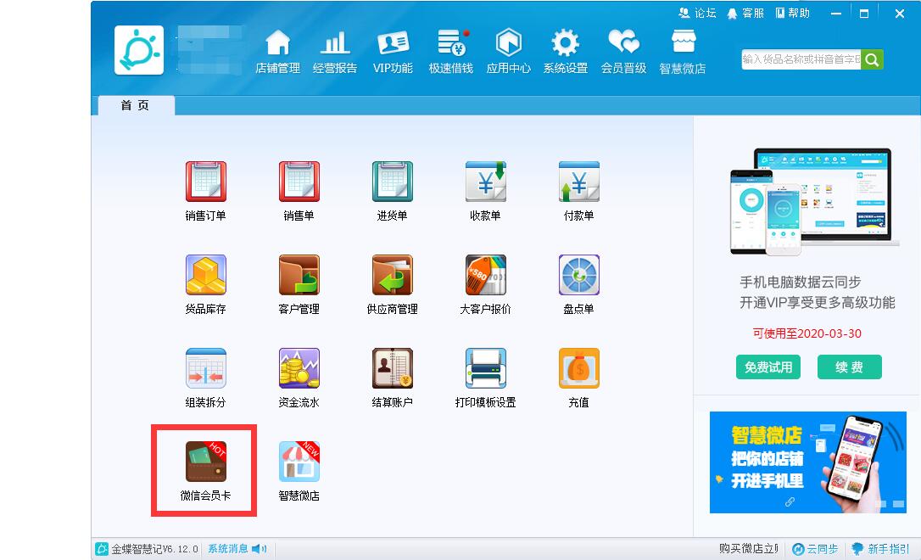Open VIP功能 in the top toolbar
The height and width of the screenshot is (560, 921).
tap(393, 52)
